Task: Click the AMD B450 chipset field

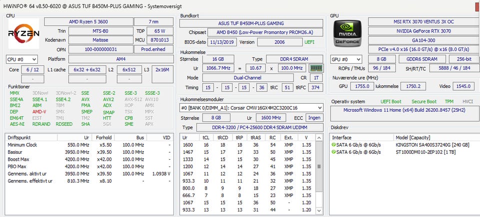Action: [x=265, y=32]
